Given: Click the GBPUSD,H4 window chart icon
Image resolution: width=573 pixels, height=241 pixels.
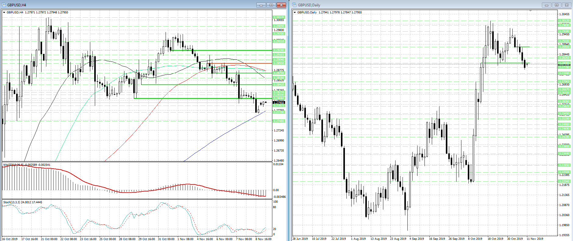Looking at the screenshot, I should (x=4, y=5).
